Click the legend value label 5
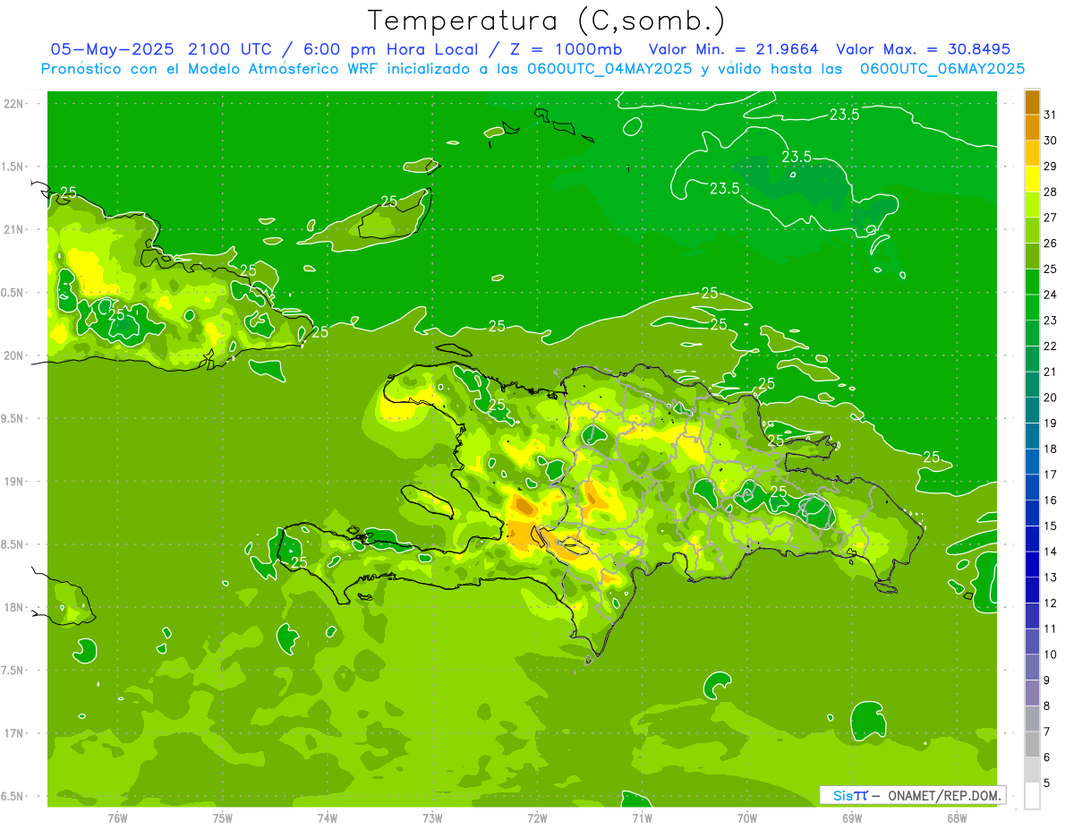Screen dimensions: 1074x830 [1047, 783]
